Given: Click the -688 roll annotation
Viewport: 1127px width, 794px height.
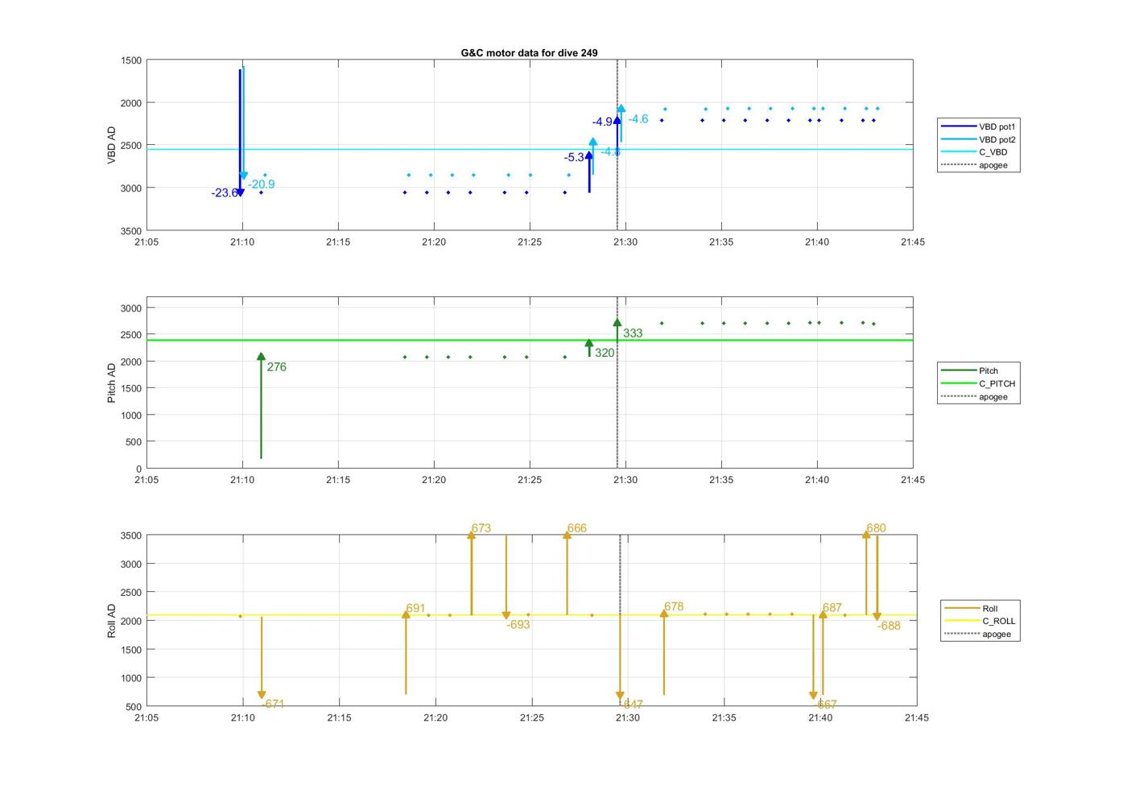Looking at the screenshot, I should click(x=890, y=626).
